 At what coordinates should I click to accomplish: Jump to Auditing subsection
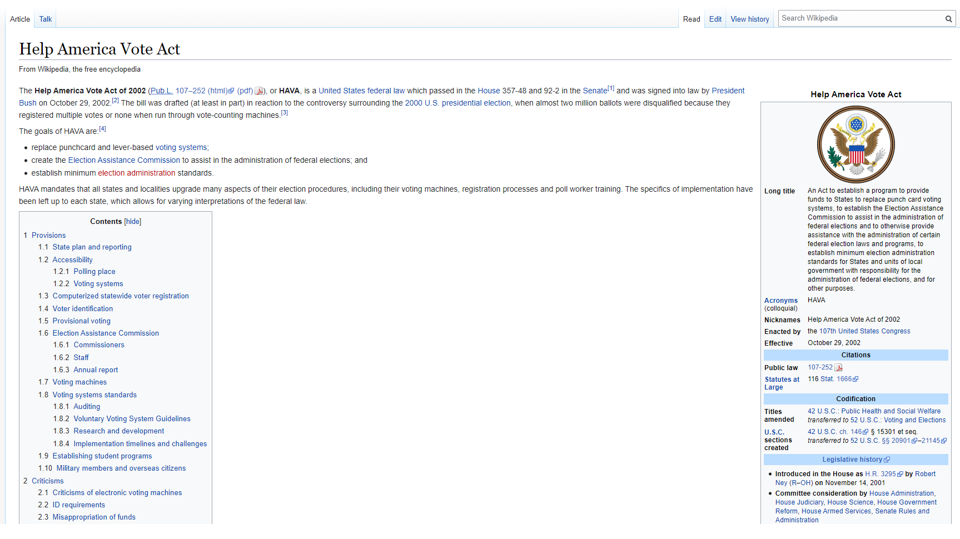(x=87, y=407)
